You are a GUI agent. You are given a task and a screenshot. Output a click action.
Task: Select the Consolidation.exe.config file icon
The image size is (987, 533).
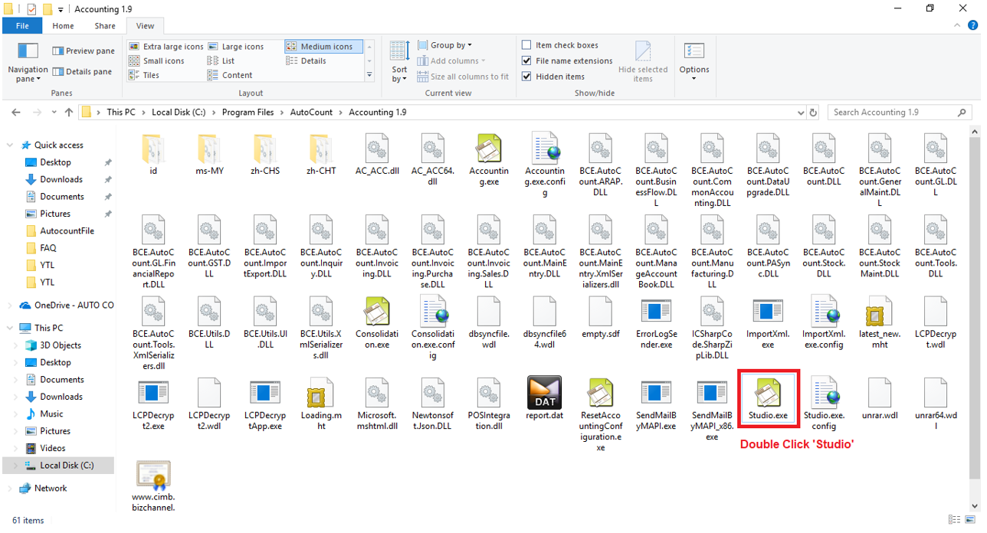pos(432,310)
